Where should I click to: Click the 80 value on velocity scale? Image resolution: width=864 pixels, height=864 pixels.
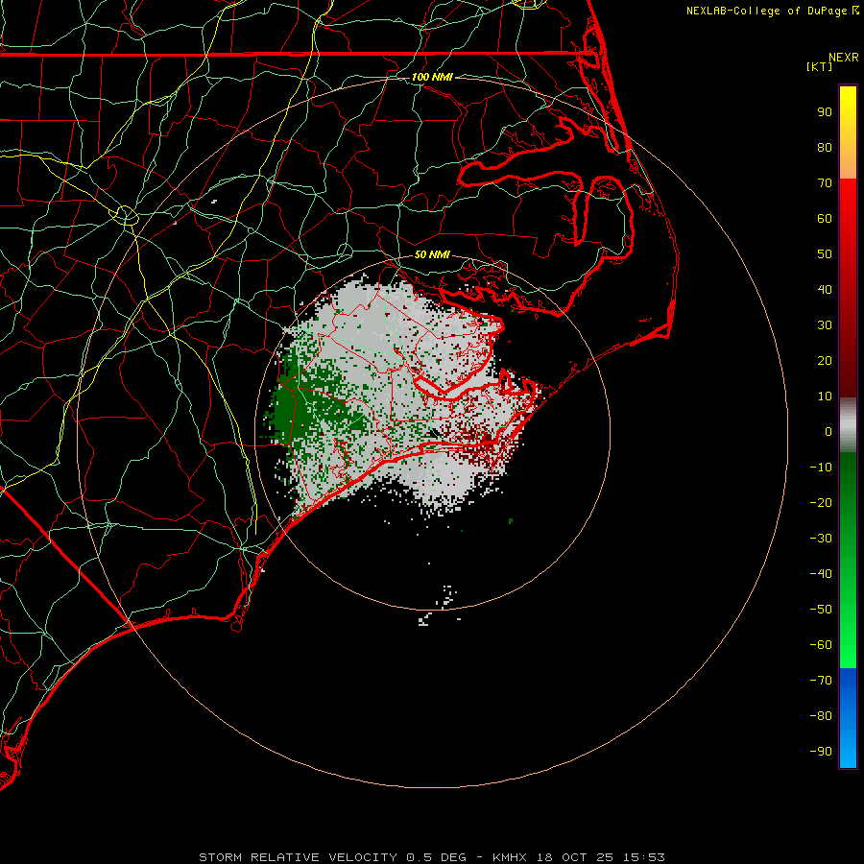point(825,147)
